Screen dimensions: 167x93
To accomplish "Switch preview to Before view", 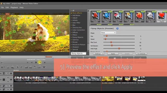I will click(2, 14).
